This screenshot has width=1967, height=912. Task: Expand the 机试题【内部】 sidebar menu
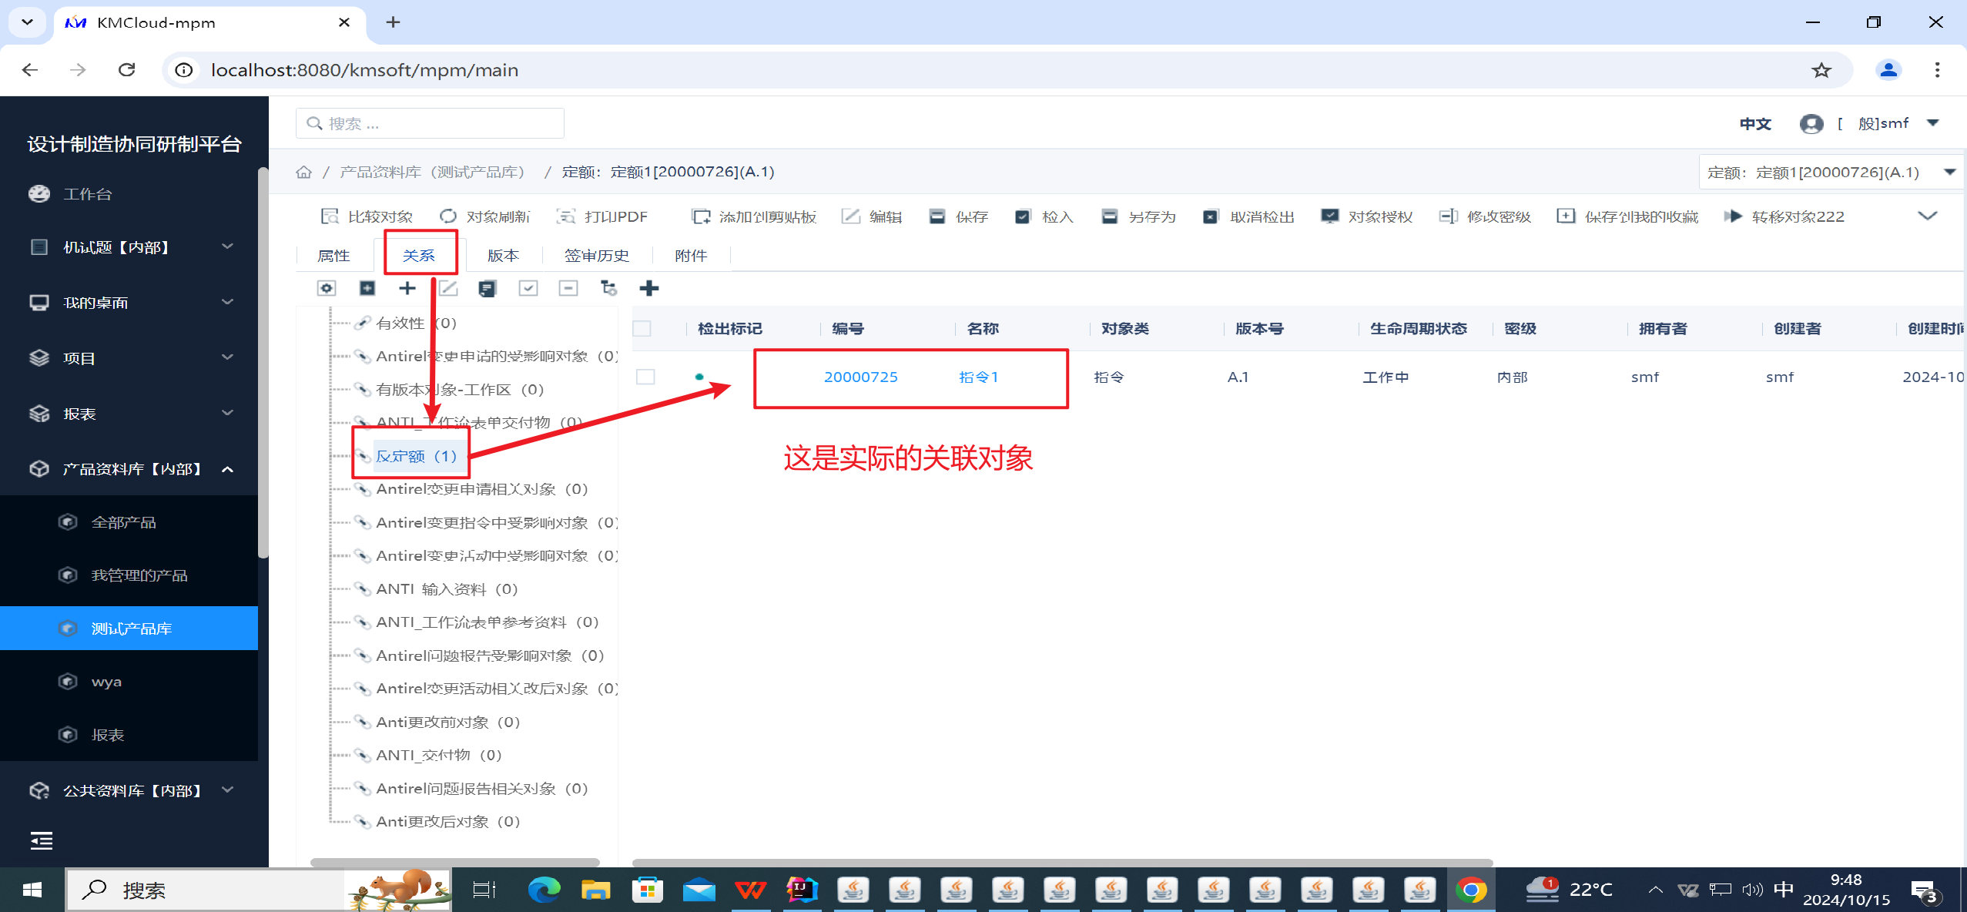[129, 247]
